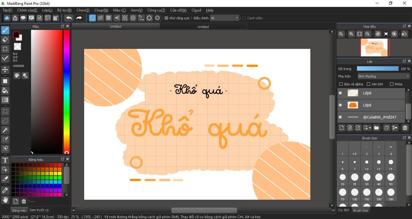Select brush size 100
Screen dimensions: 412x219
click(x=355, y=194)
